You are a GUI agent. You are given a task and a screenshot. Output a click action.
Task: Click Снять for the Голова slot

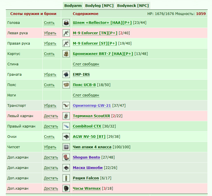(x=49, y=23)
